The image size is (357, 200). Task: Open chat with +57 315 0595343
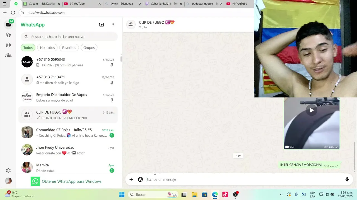(68, 62)
